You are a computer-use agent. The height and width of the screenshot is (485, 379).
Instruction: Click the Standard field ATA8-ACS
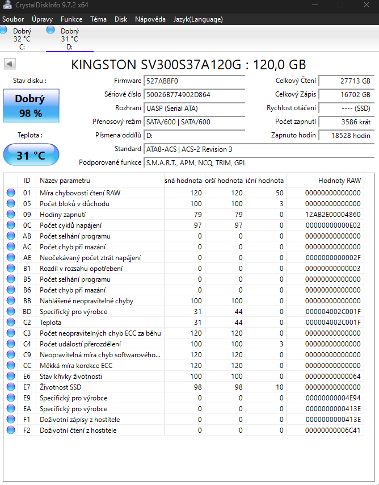(x=259, y=149)
